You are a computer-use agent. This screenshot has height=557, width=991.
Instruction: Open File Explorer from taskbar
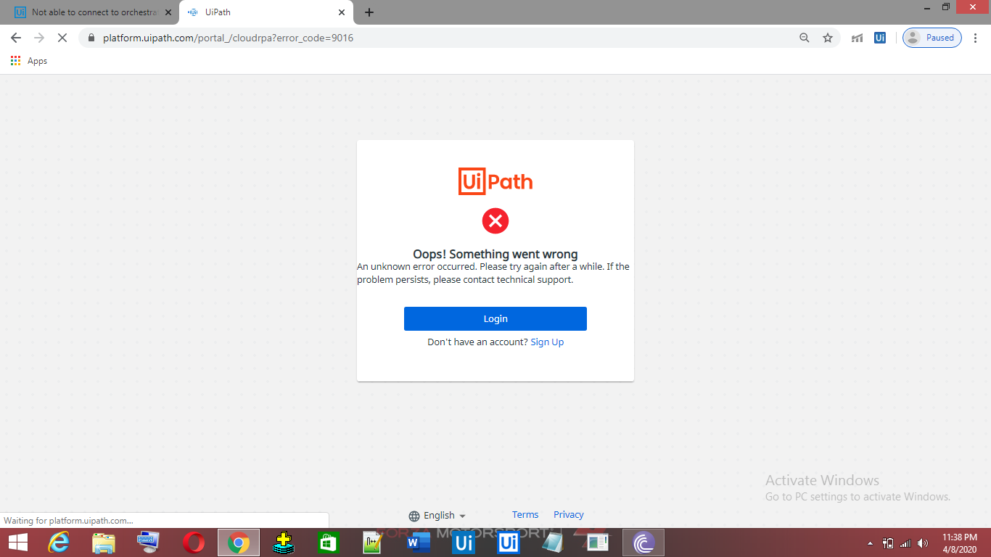[x=104, y=542]
